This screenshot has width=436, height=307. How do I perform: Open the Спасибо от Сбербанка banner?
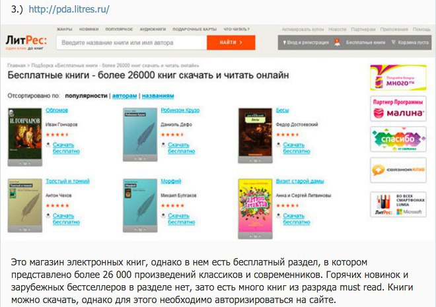(x=398, y=139)
